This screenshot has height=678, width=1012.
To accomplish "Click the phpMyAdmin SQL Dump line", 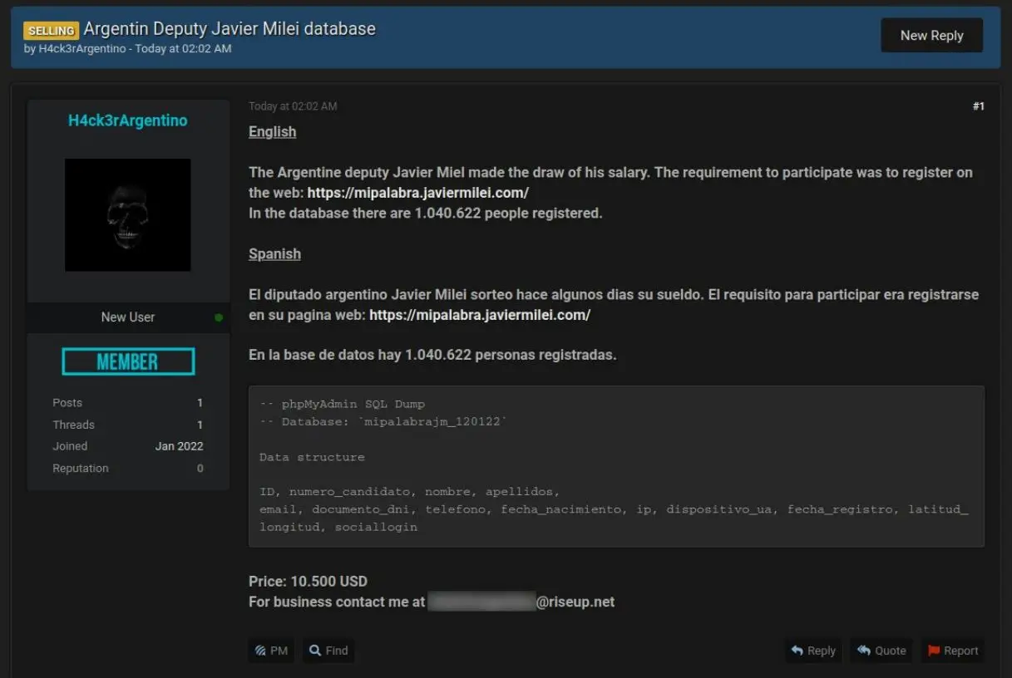I will (x=342, y=404).
